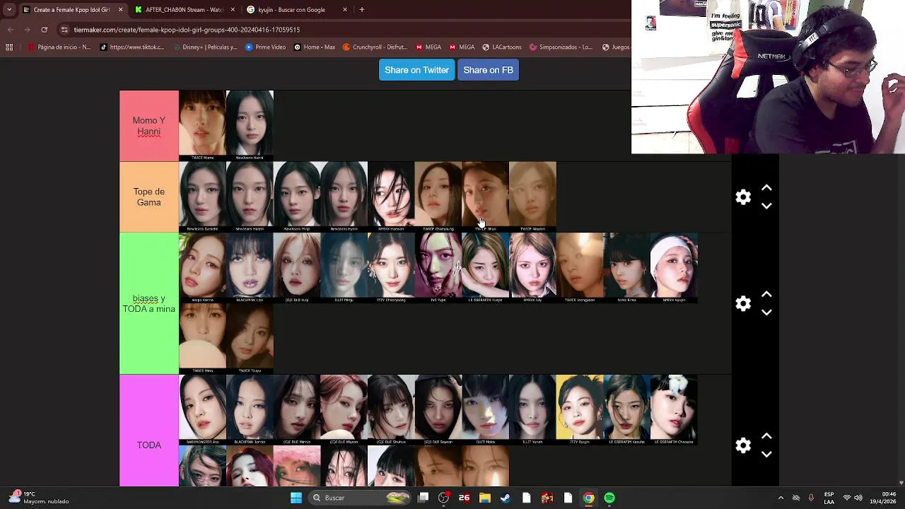905x509 pixels.
Task: Select BABYMONSTER Asa thumbnail
Action: [x=202, y=410]
